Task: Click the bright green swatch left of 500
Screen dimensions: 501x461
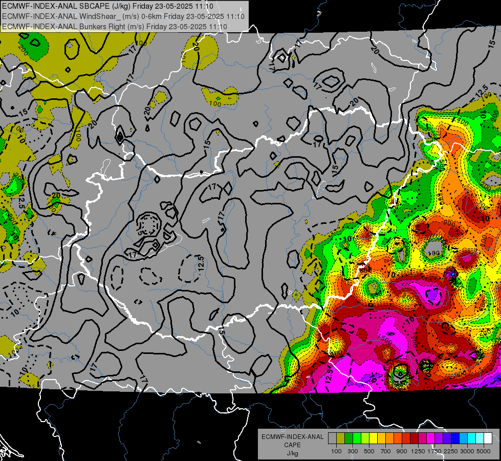Action: pos(357,438)
